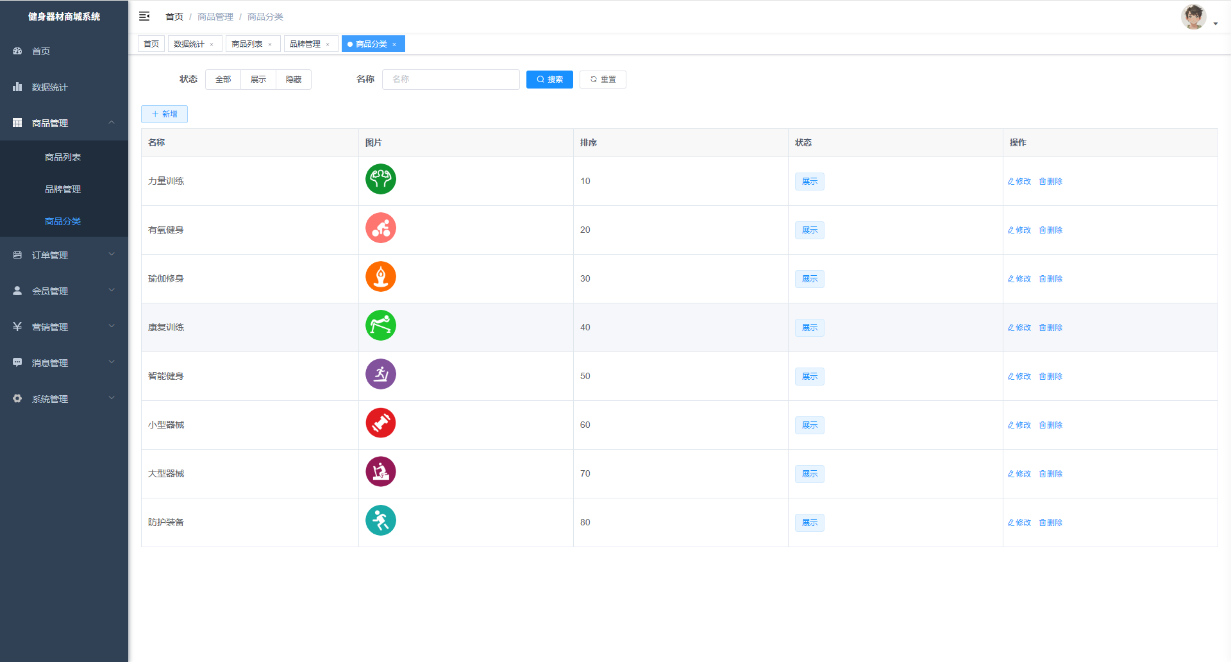Image resolution: width=1231 pixels, height=662 pixels.
Task: Open the user avatar in top right
Action: 1193,17
